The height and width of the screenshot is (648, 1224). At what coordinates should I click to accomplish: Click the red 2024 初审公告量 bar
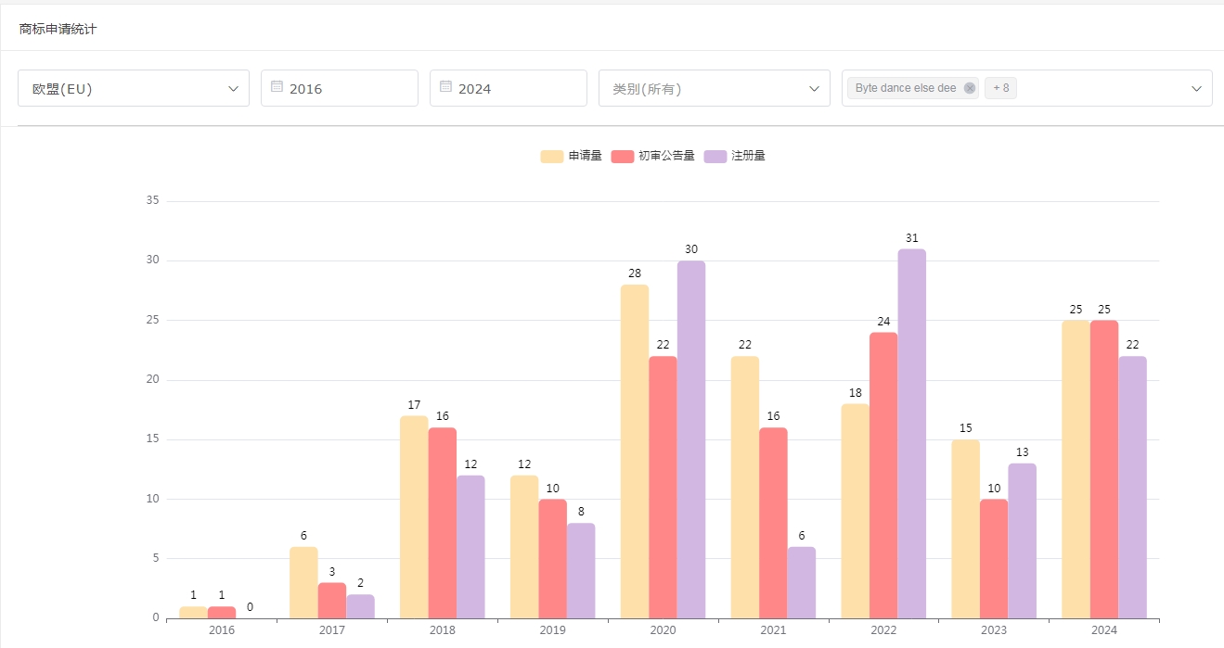pos(1104,469)
